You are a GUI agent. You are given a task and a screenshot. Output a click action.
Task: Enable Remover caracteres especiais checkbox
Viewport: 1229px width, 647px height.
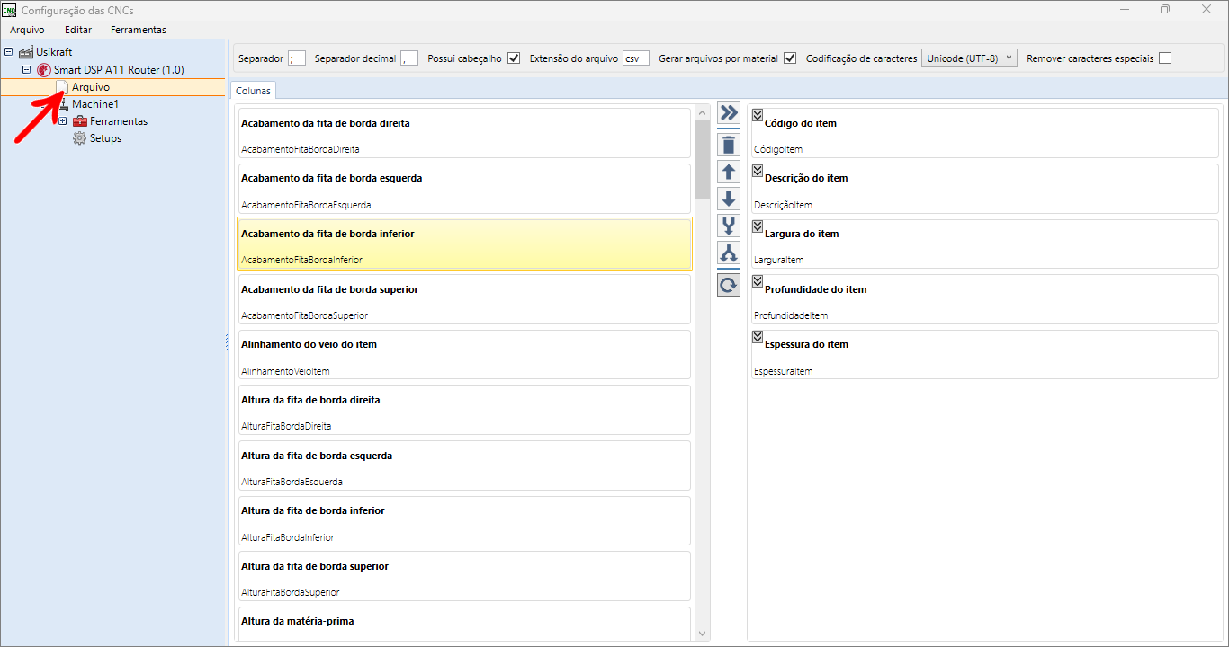tap(1165, 58)
